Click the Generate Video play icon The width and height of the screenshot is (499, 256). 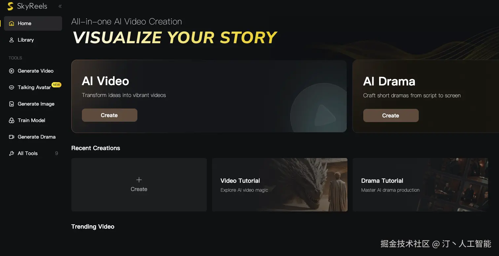(12, 71)
